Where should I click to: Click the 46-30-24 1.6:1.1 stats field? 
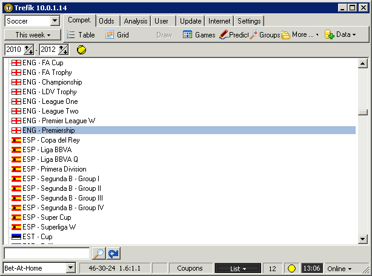pos(115,268)
